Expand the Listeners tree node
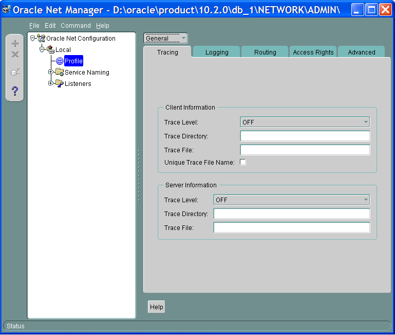 [x=51, y=83]
